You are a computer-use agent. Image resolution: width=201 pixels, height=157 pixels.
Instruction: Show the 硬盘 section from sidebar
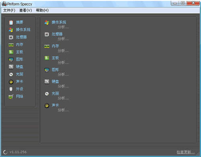[x=20, y=66]
